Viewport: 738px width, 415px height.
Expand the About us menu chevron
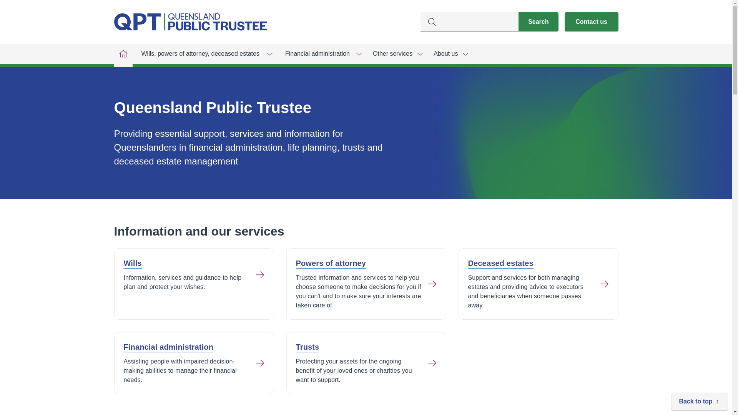(x=465, y=54)
